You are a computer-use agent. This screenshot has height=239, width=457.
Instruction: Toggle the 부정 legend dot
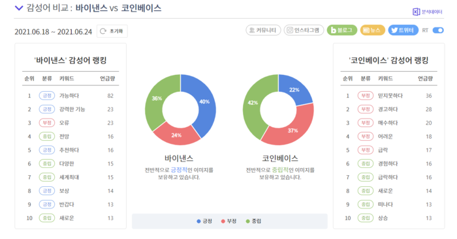[x=223, y=221]
